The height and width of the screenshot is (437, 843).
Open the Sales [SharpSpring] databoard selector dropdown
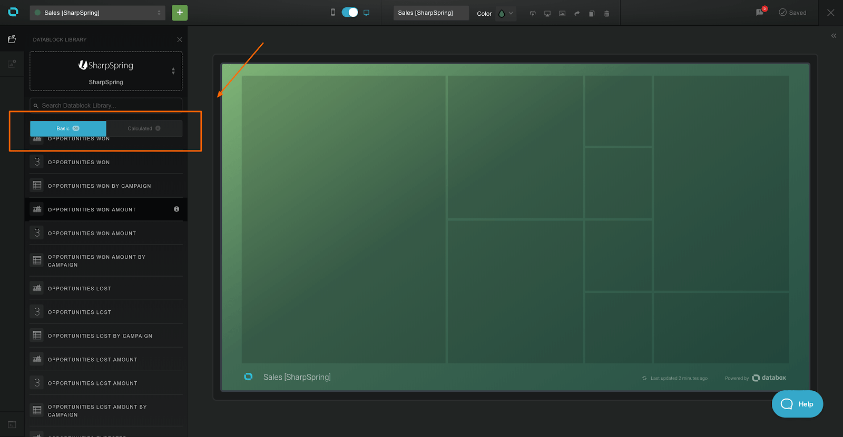point(97,13)
